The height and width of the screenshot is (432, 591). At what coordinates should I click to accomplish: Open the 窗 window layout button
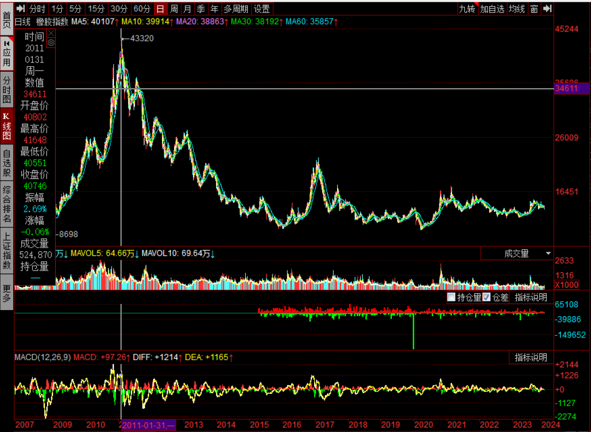click(x=534, y=9)
